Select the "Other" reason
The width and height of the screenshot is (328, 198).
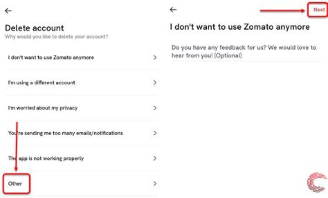(x=15, y=183)
